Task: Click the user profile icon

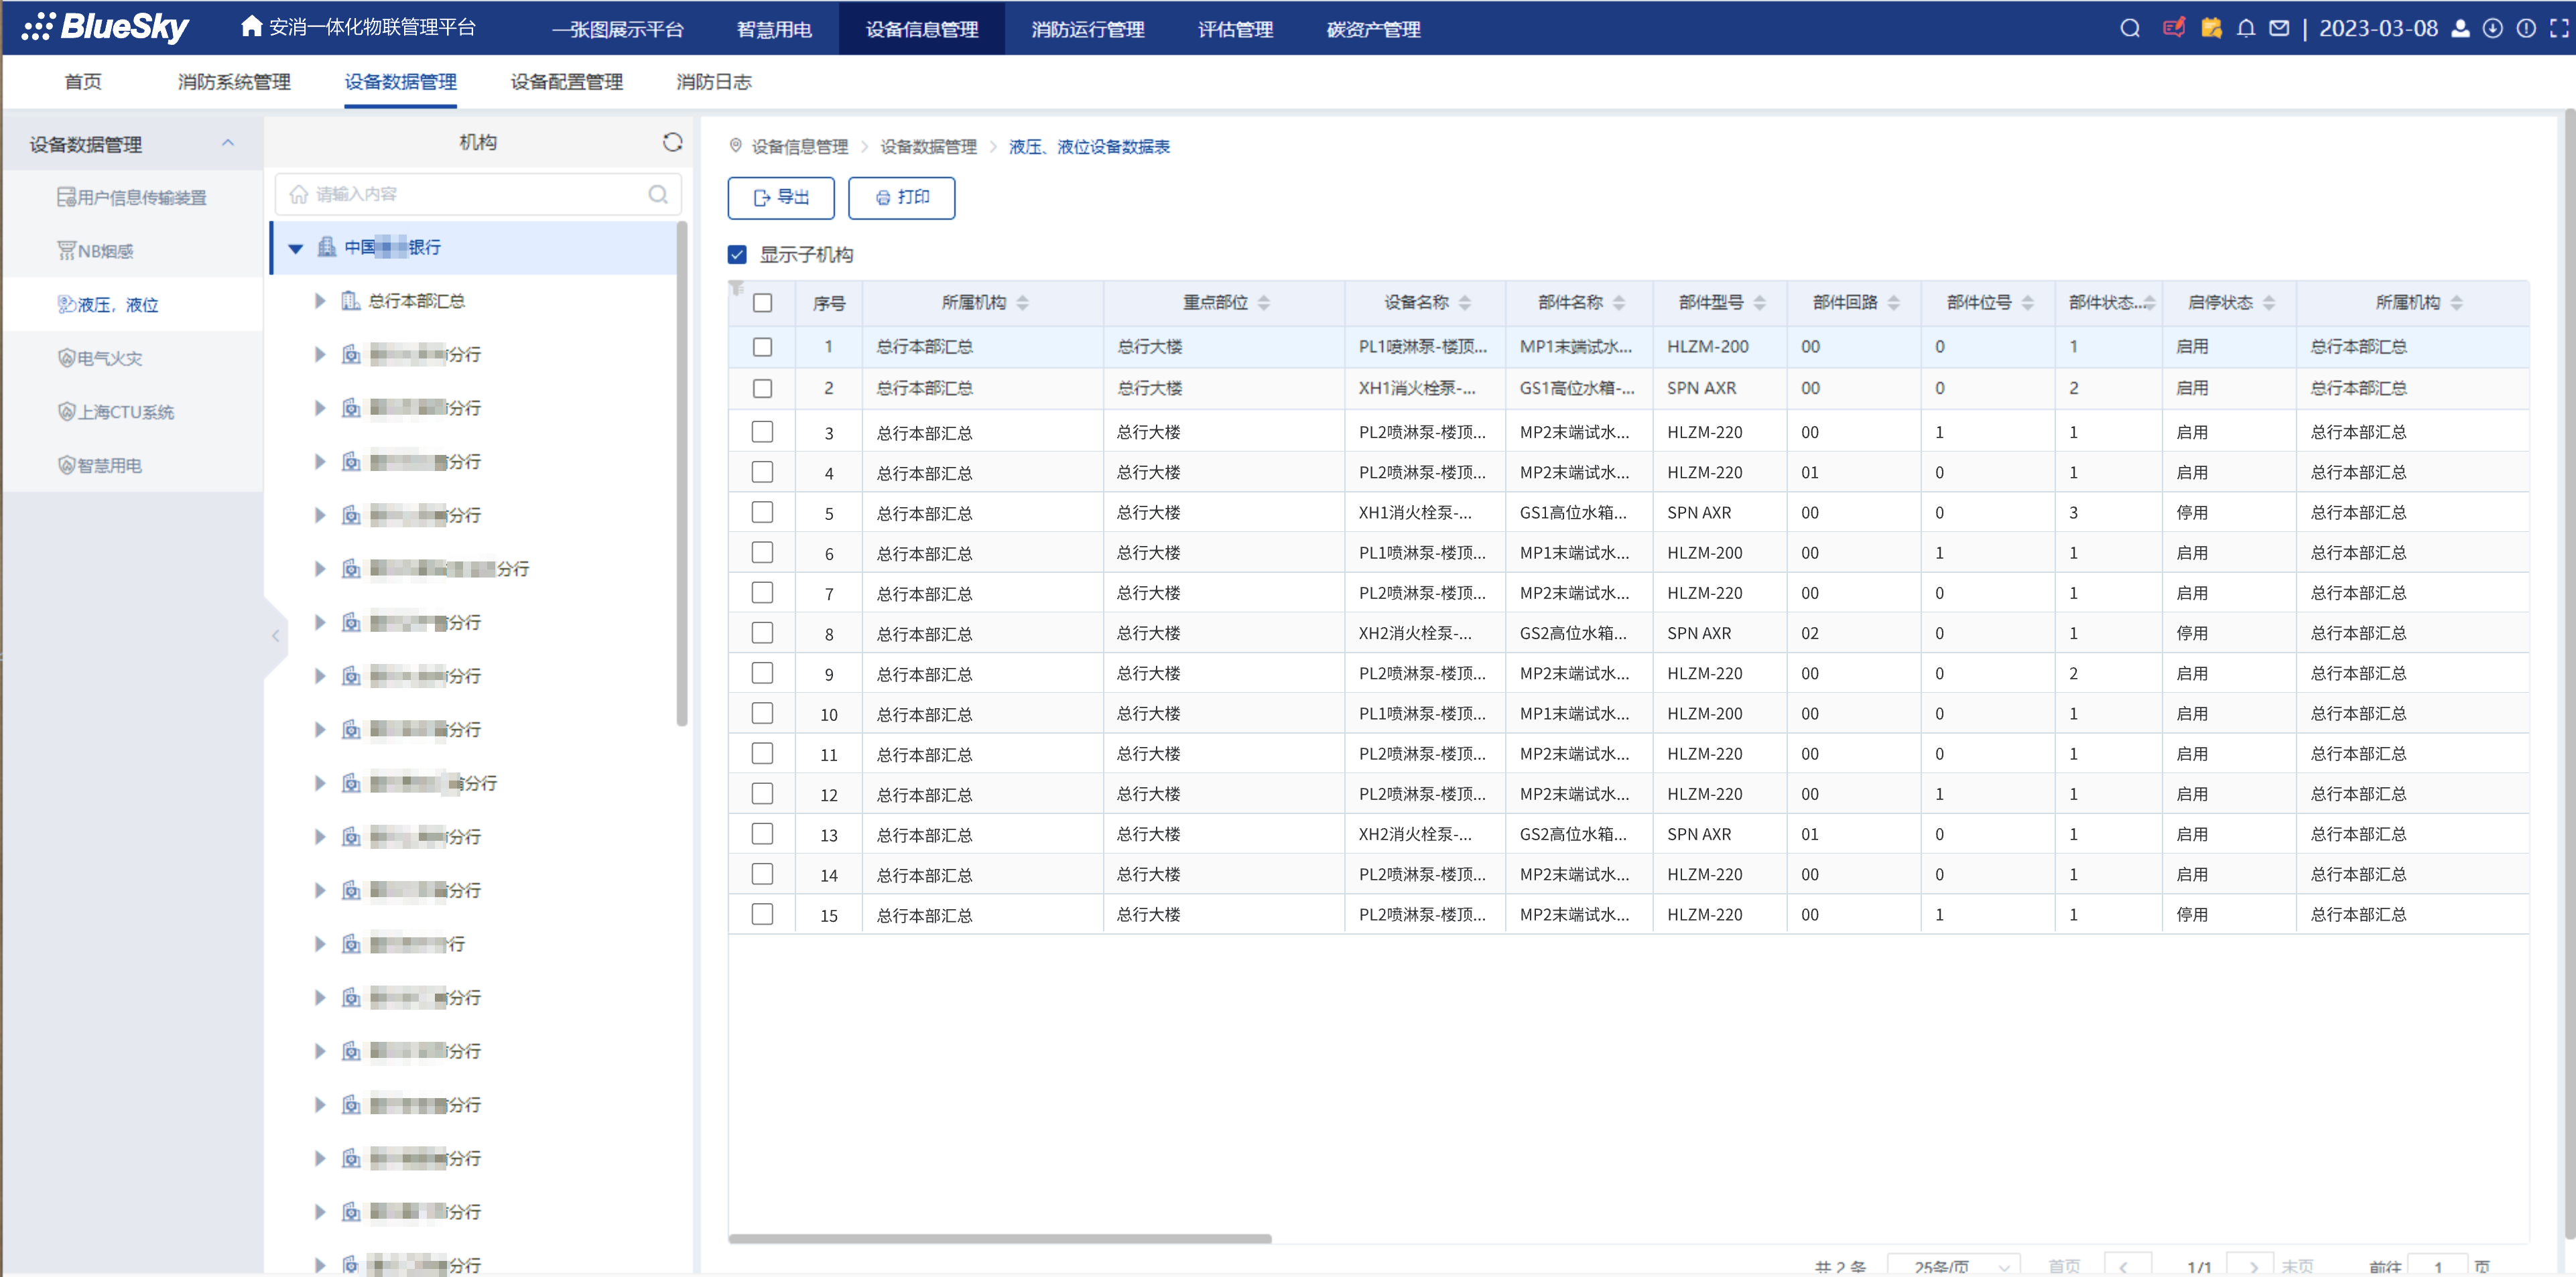Action: click(2460, 28)
